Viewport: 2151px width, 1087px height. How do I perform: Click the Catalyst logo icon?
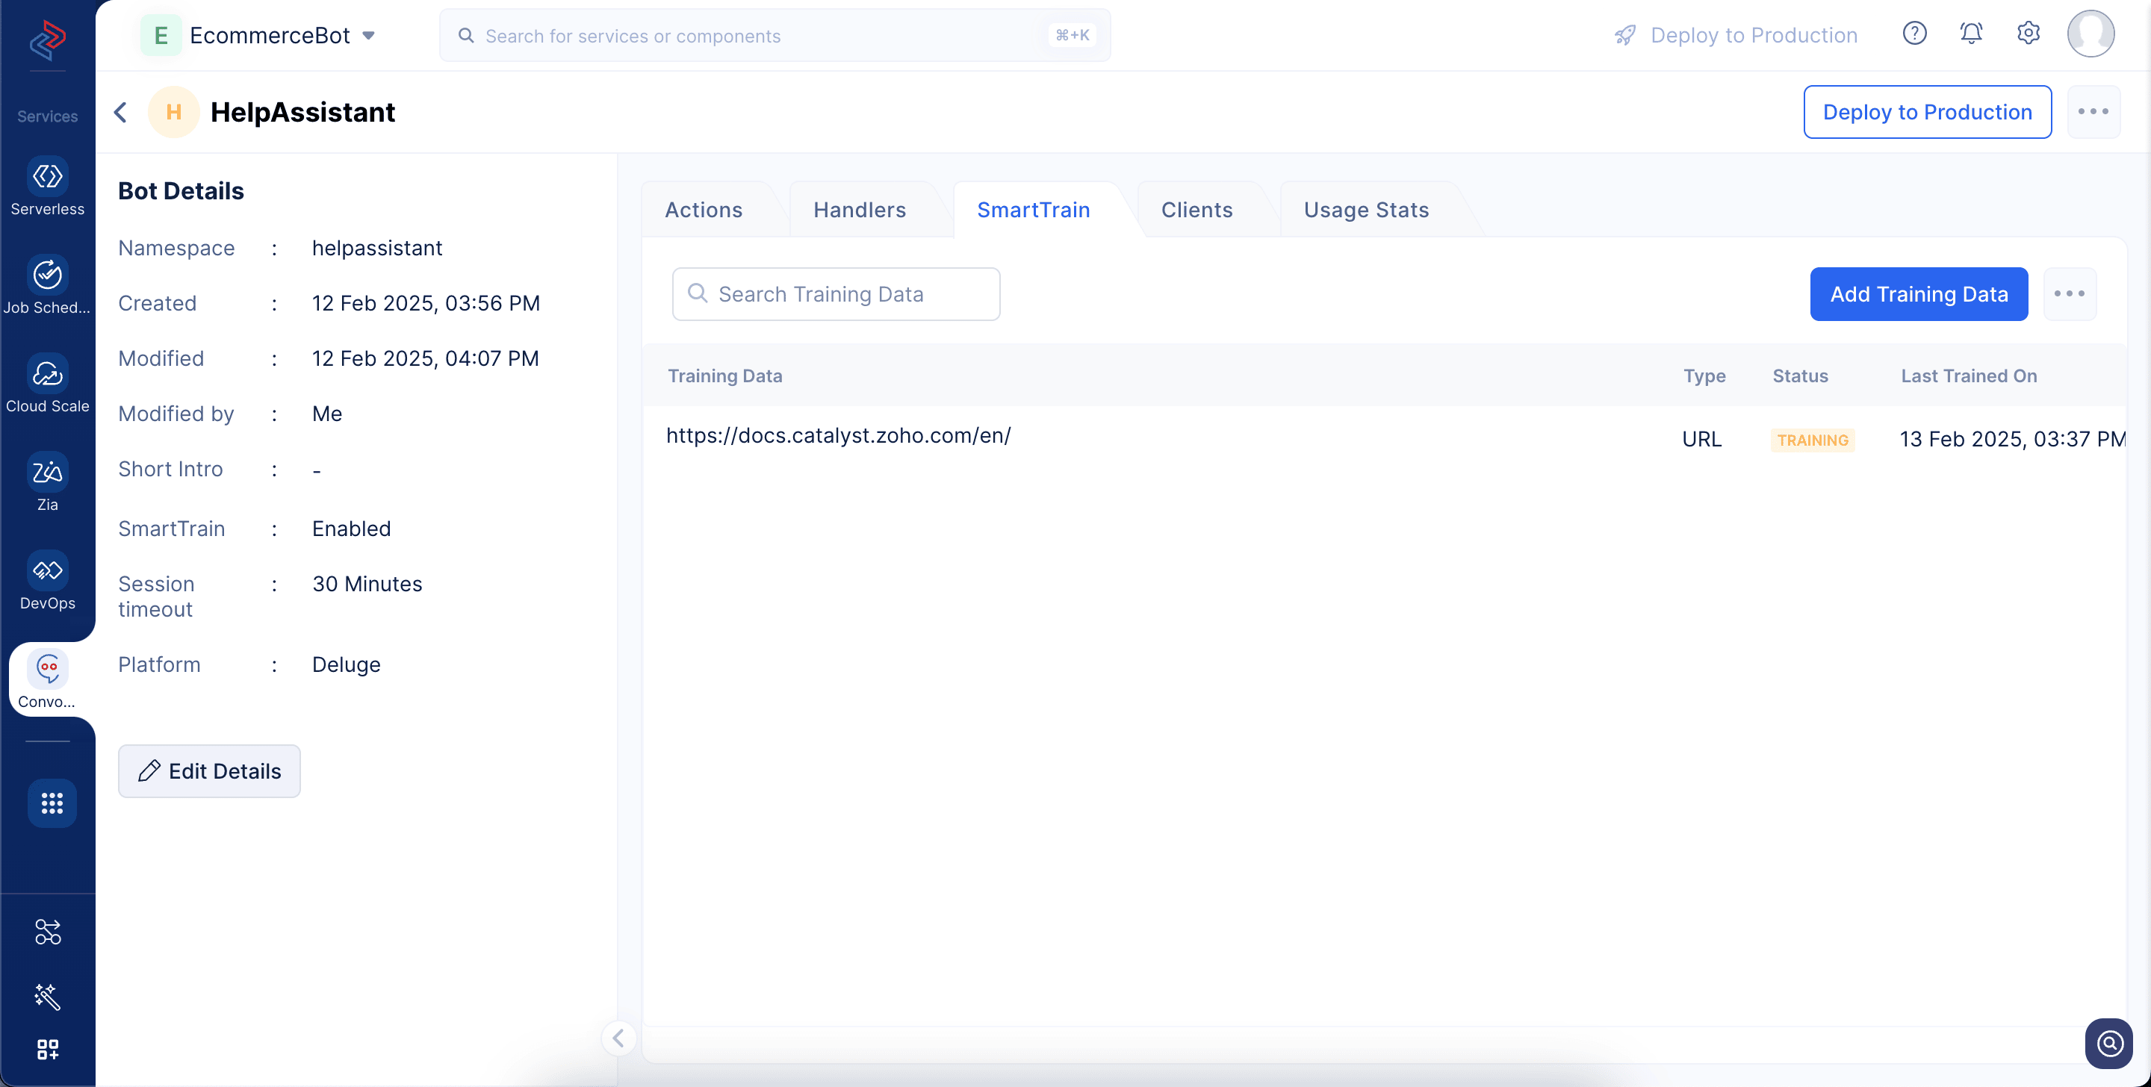coord(48,40)
